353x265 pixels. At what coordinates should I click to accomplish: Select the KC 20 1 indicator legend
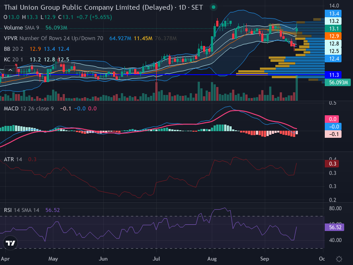coord(14,60)
